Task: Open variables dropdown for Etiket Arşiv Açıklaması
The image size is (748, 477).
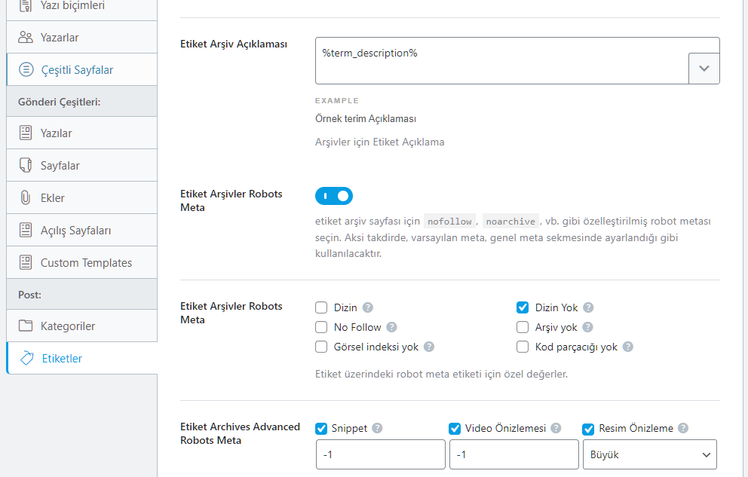Action: (704, 68)
